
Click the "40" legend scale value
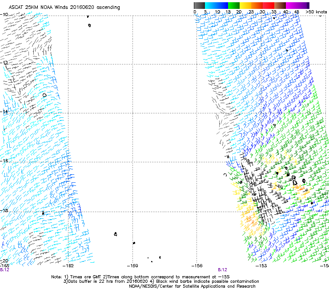pos(285,12)
